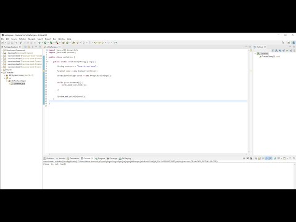The image size is (296, 222).
Task: Launch Debug with the bug icon
Action: tap(39, 43)
